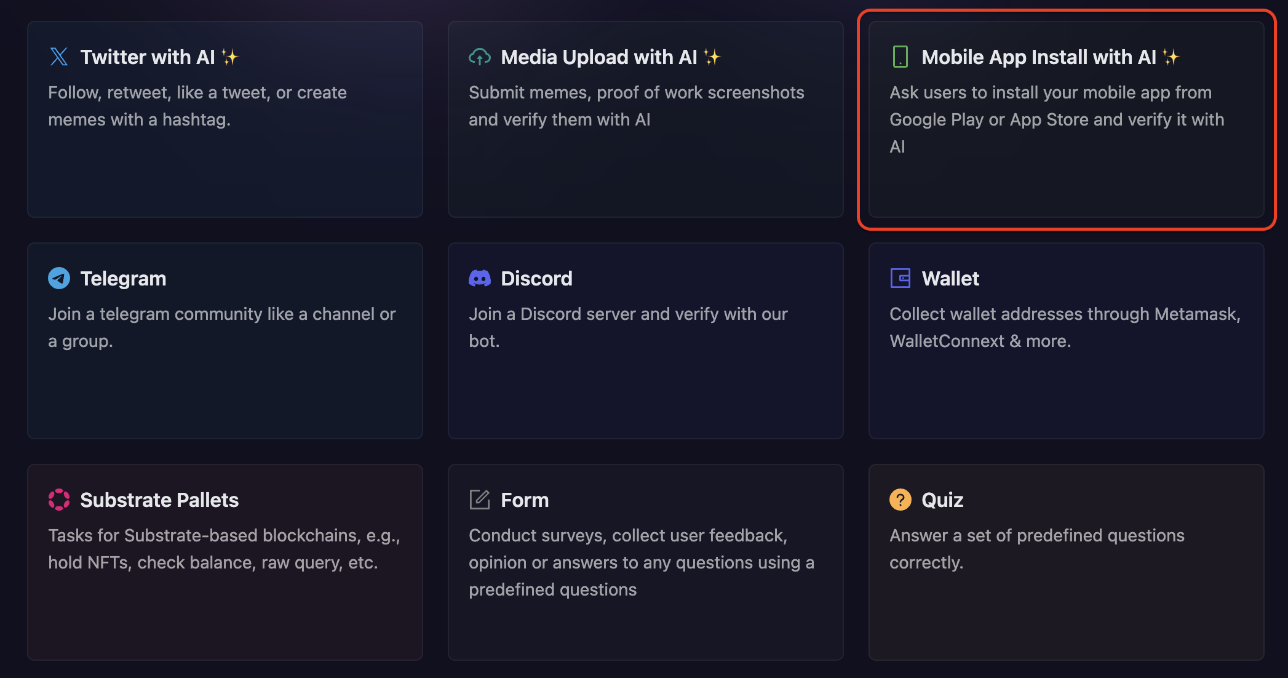Choose the Quiz card description text
The height and width of the screenshot is (678, 1288).
click(1036, 549)
